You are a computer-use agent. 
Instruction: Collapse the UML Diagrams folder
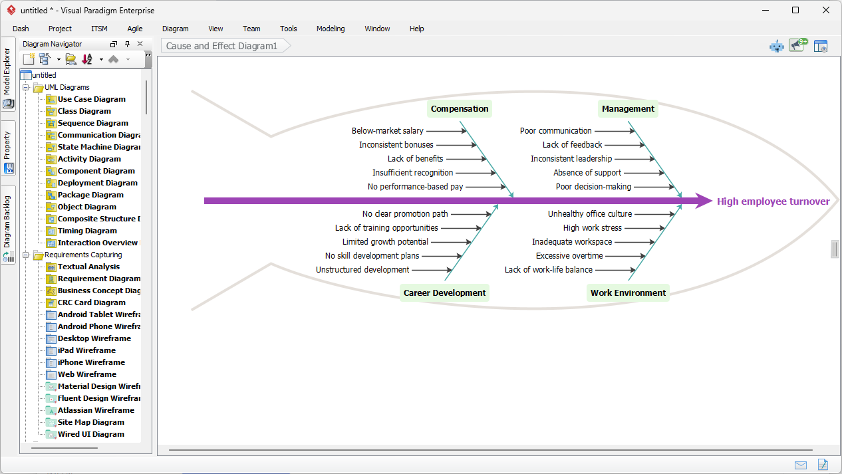click(x=26, y=86)
